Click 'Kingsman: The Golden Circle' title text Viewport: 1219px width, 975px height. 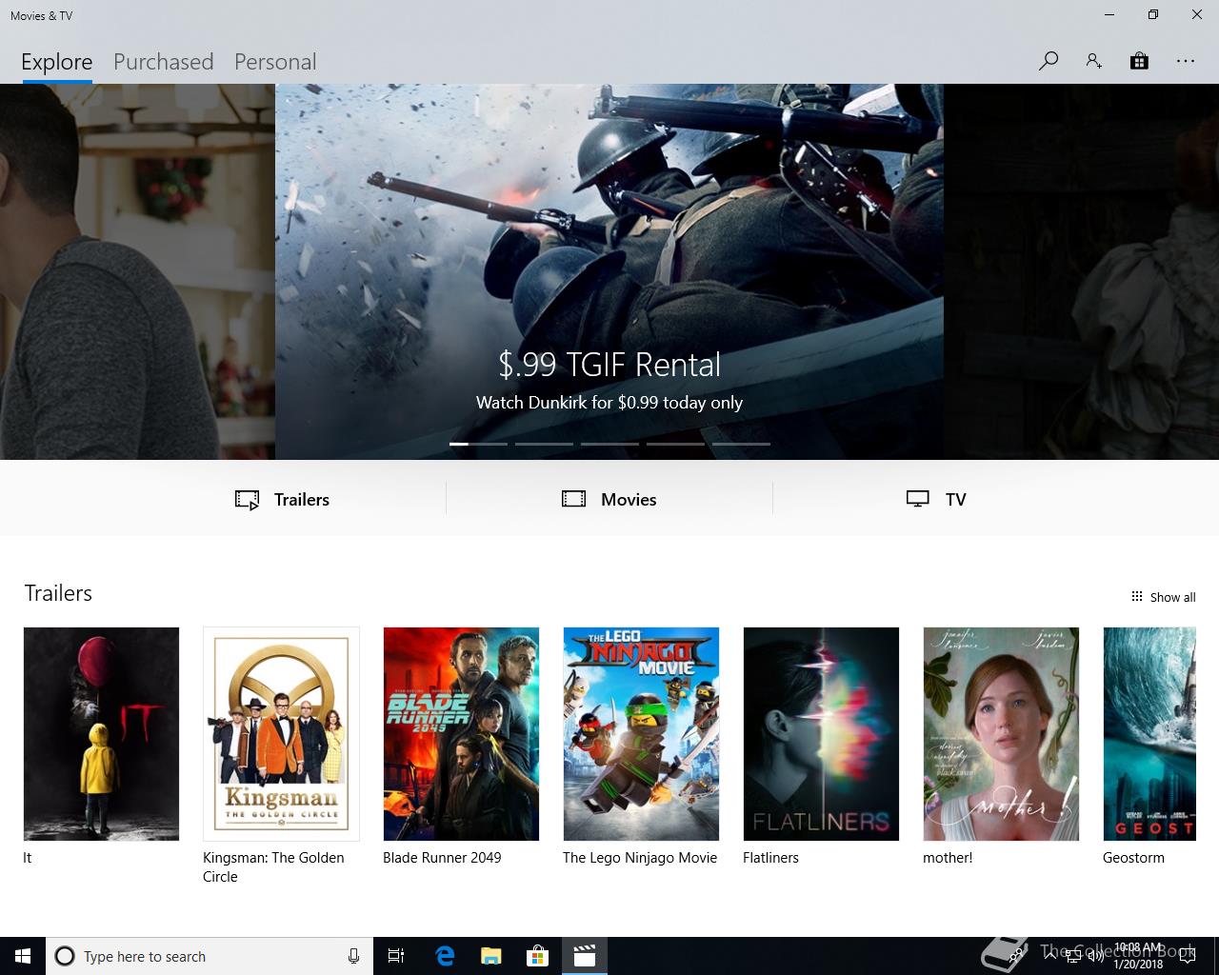click(x=273, y=867)
